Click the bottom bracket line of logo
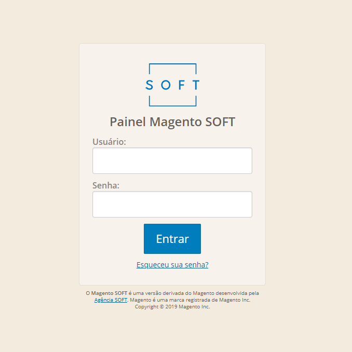 173,105
